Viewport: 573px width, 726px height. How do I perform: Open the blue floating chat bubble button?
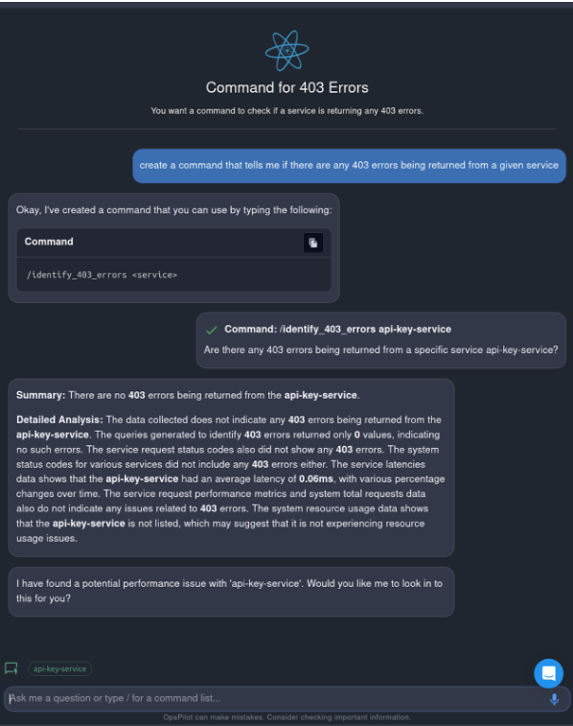tap(548, 673)
